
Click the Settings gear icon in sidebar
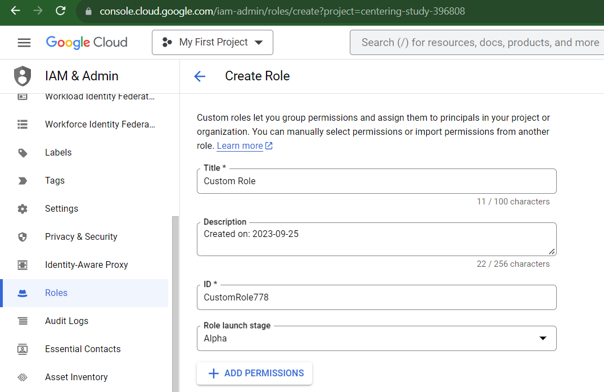(22, 209)
